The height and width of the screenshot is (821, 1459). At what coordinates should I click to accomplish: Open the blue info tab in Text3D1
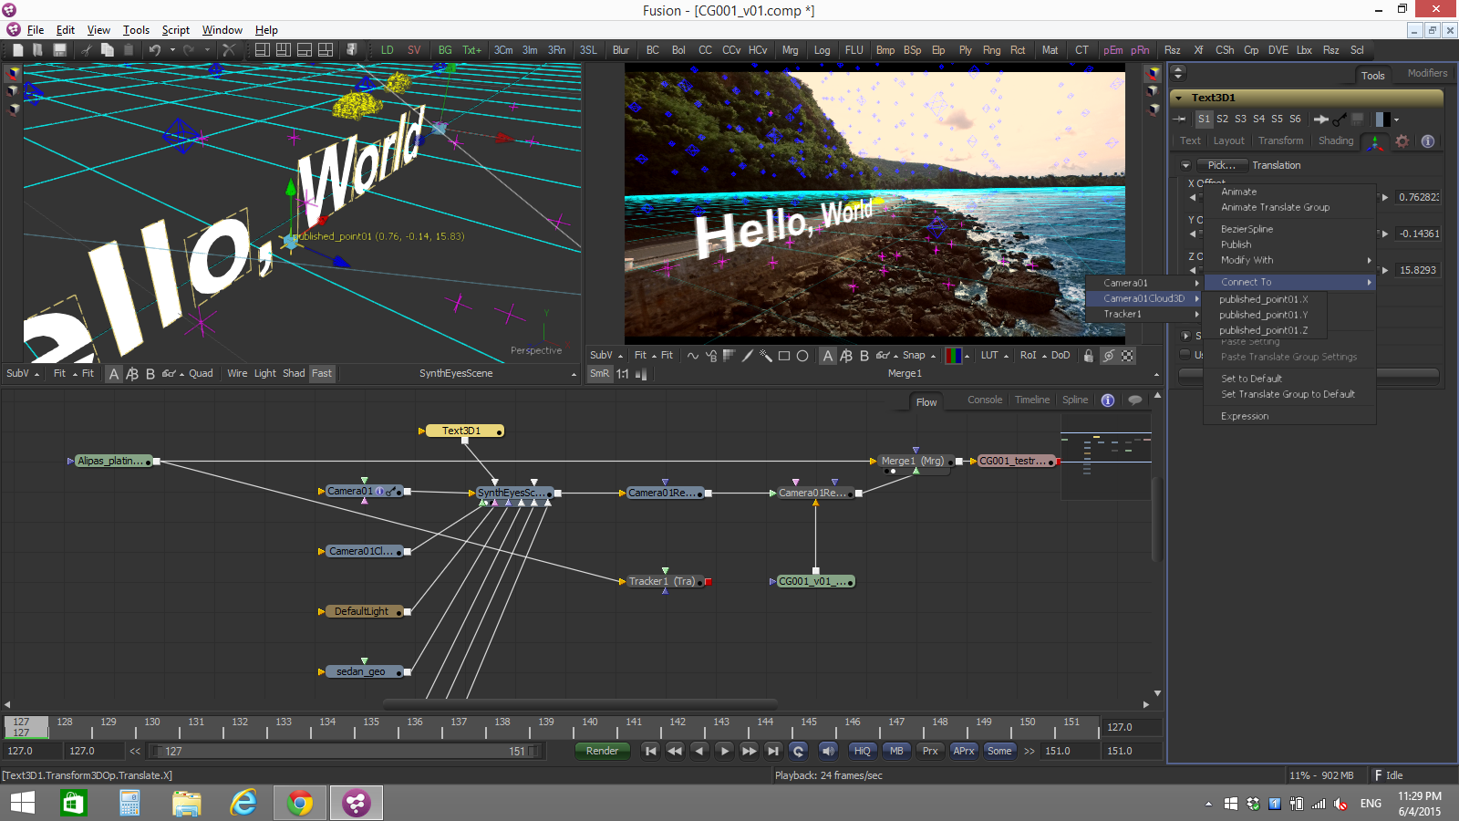1428,141
